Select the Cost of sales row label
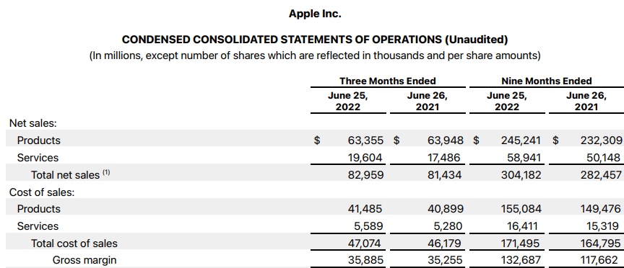The height and width of the screenshot is (268, 624). [42, 192]
